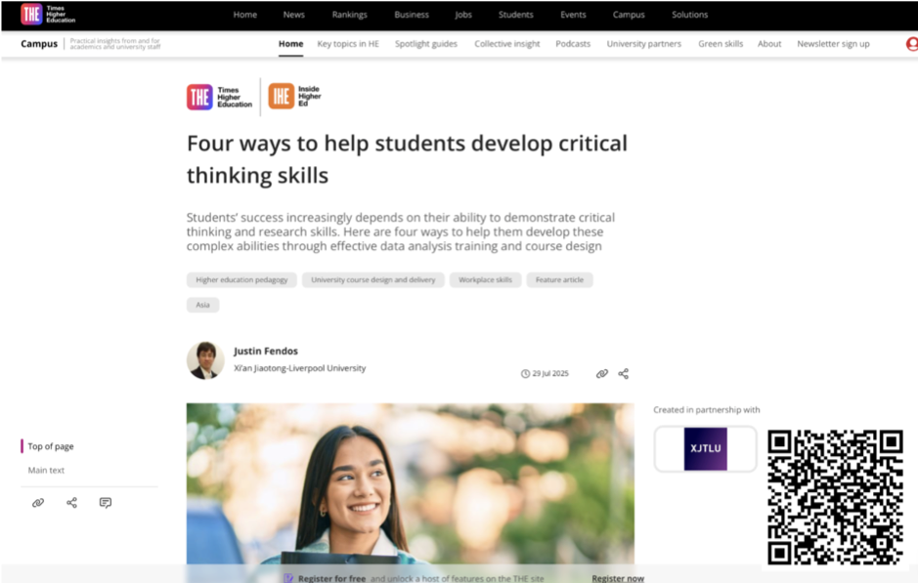Click share icon next to article date
The width and height of the screenshot is (918, 583).
coord(624,374)
